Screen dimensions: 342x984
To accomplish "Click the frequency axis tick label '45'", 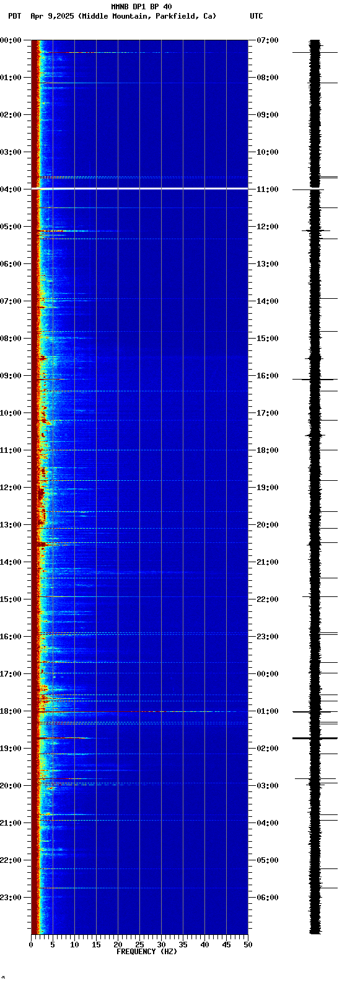I will tap(226, 945).
